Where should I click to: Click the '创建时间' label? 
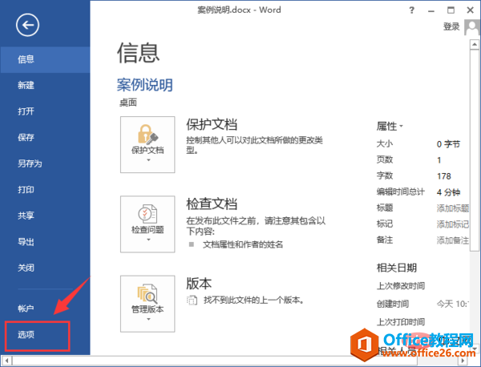pos(393,304)
